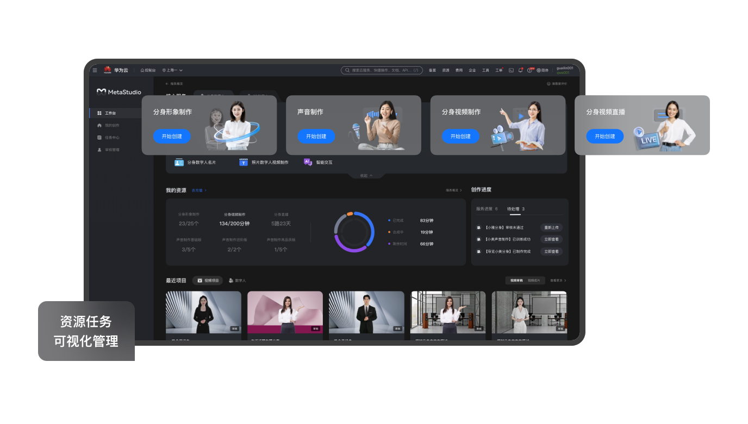Click the 去充值 recharge link
The image size is (748, 424).
tap(199, 190)
